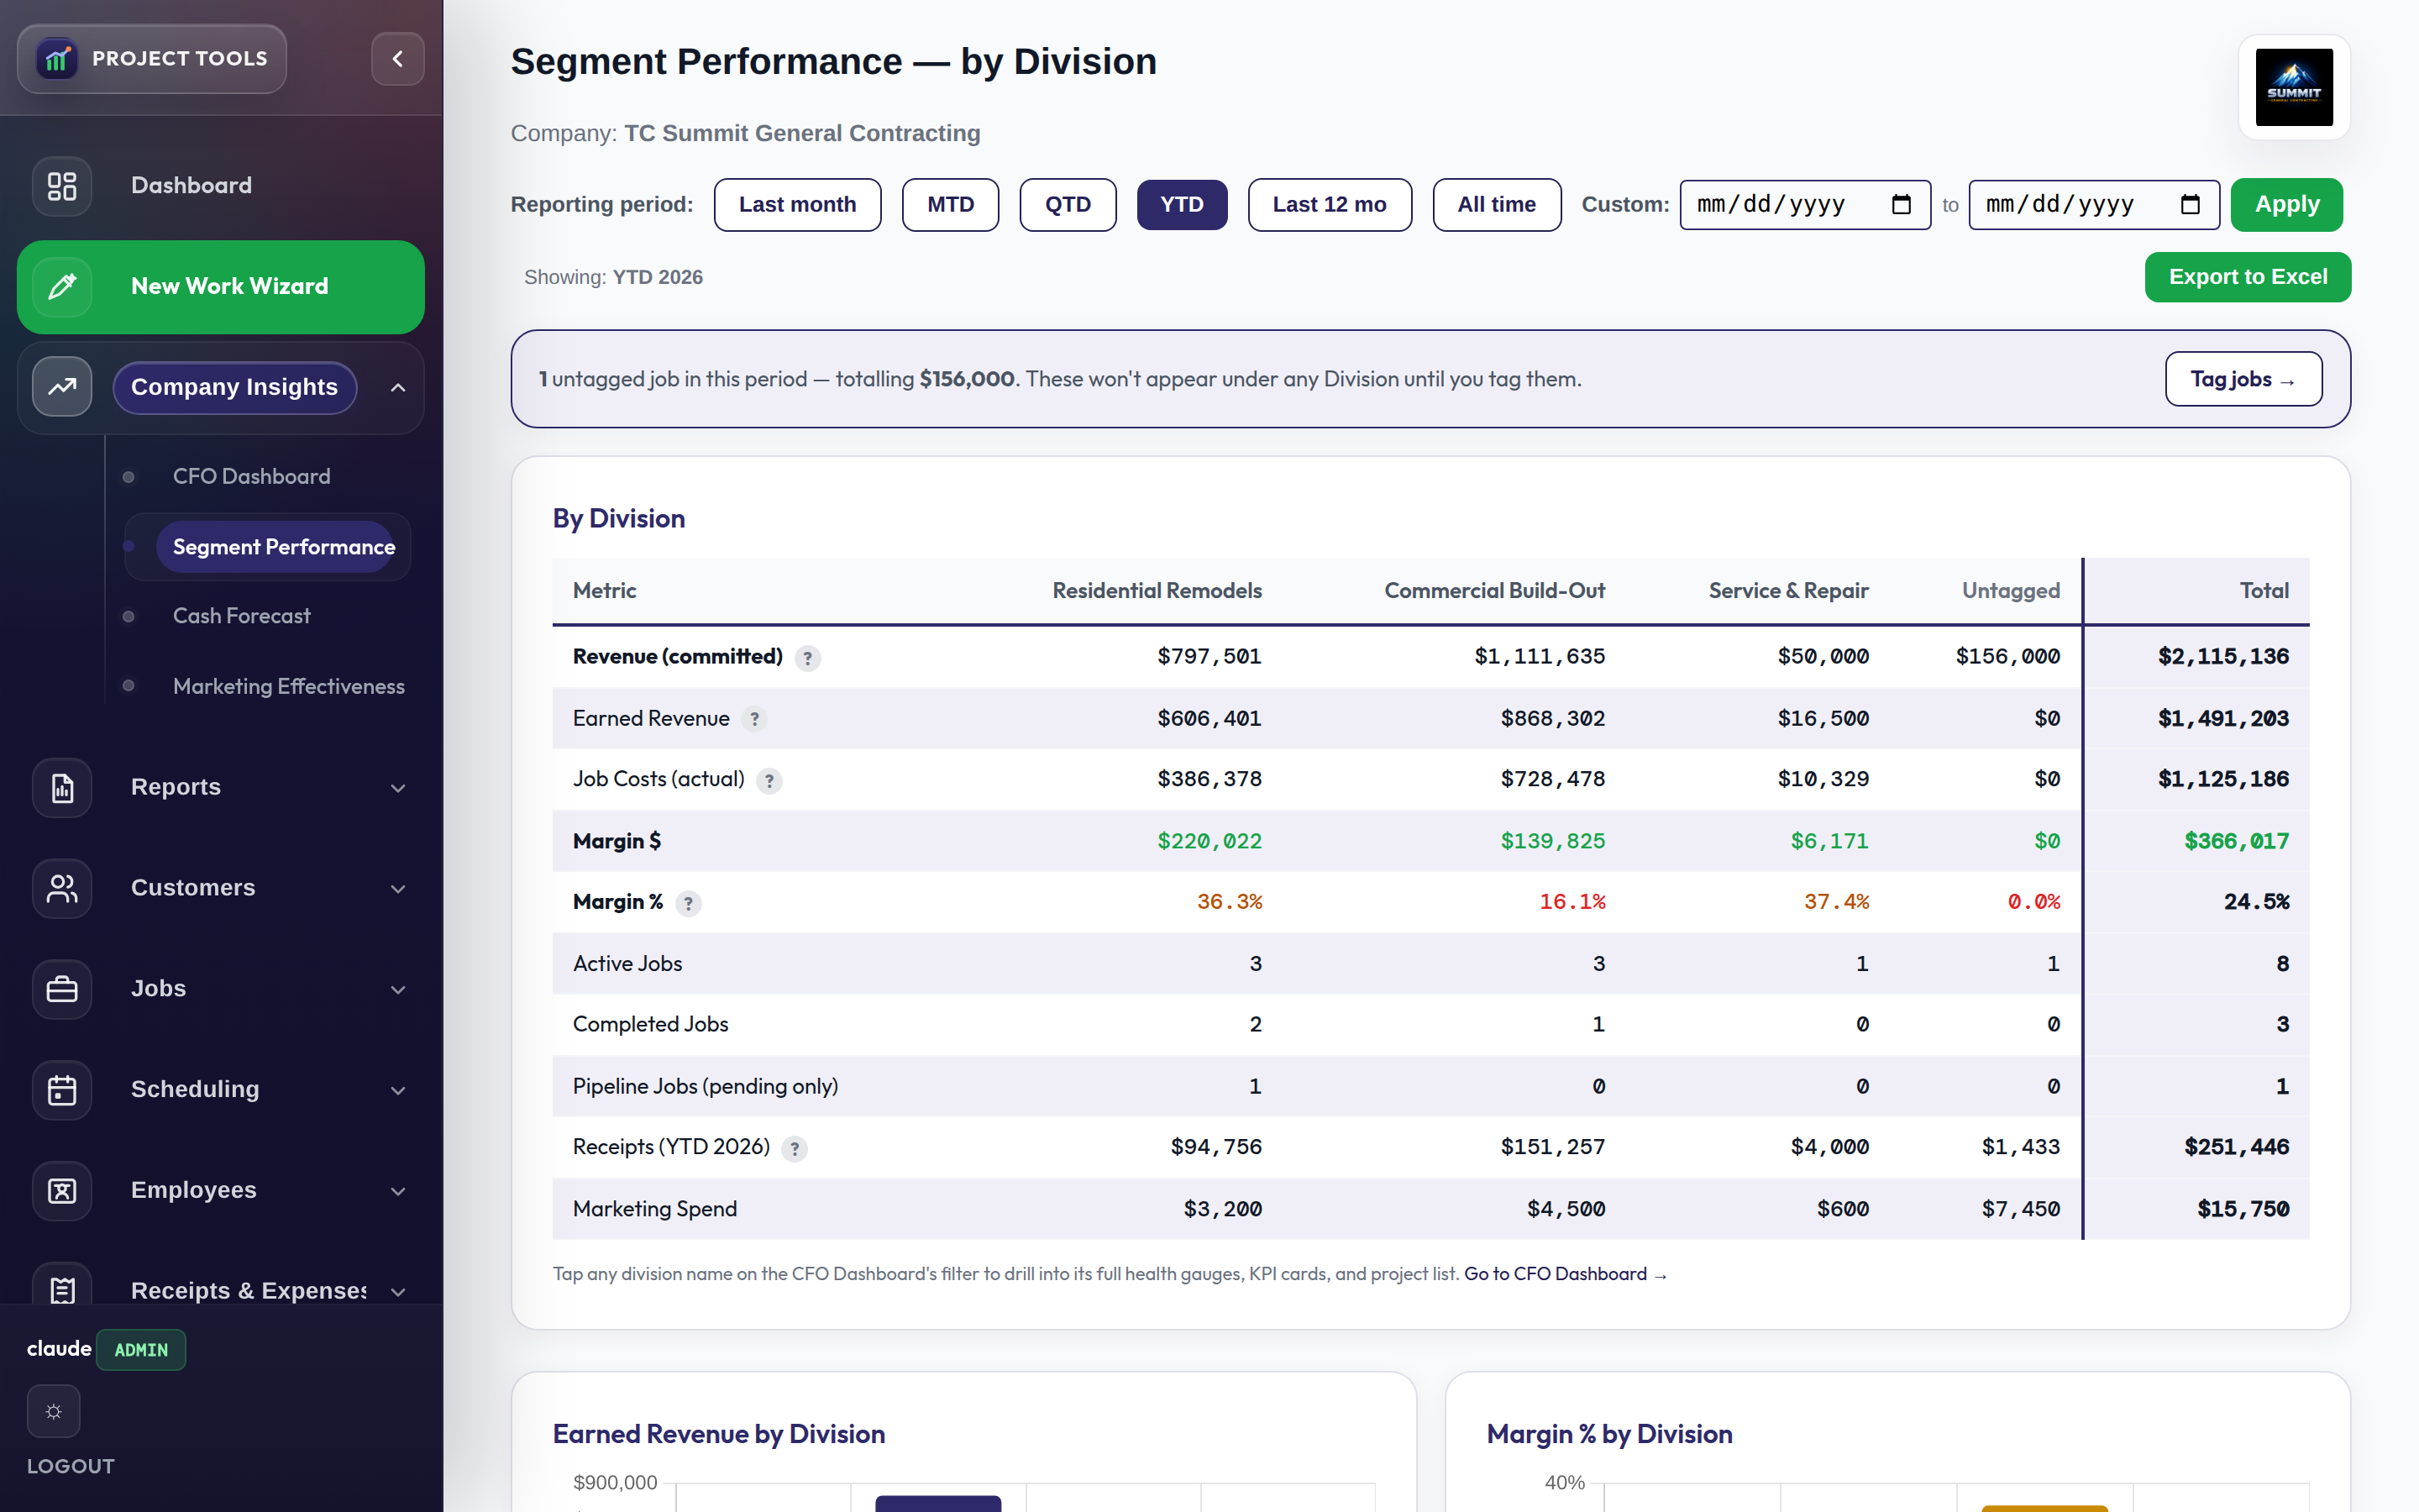Select the QTD reporting period
Viewport: 2419px width, 1512px height.
tap(1068, 205)
